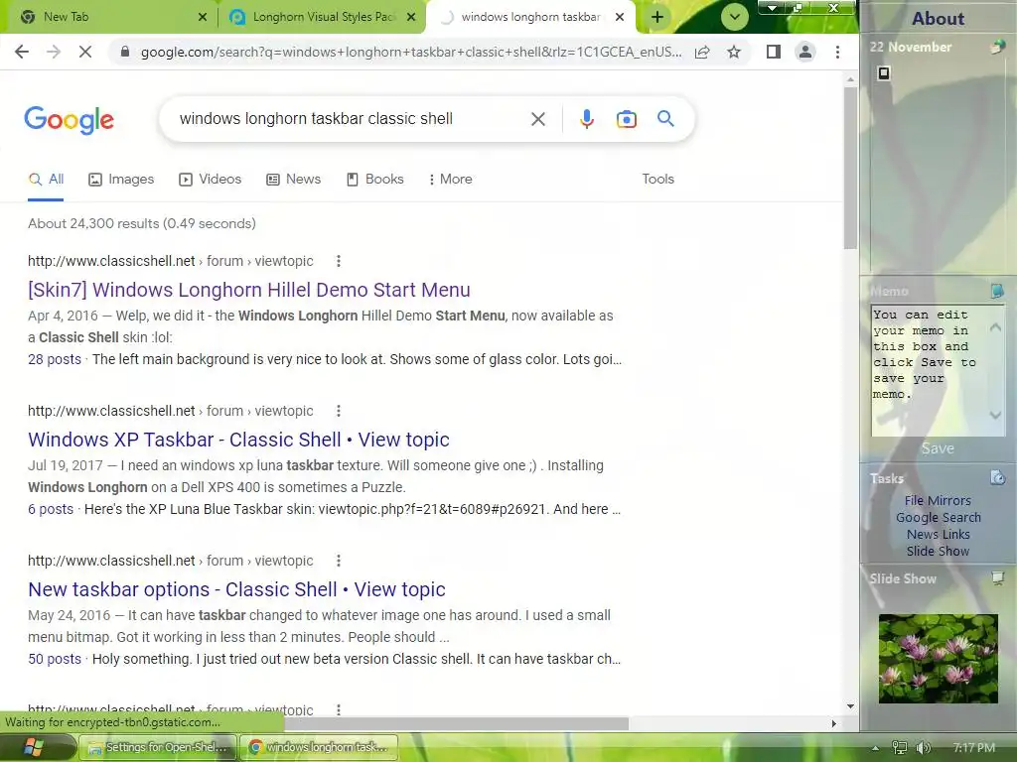Go to Google homepage logo
1017x762 pixels.
[x=69, y=120]
